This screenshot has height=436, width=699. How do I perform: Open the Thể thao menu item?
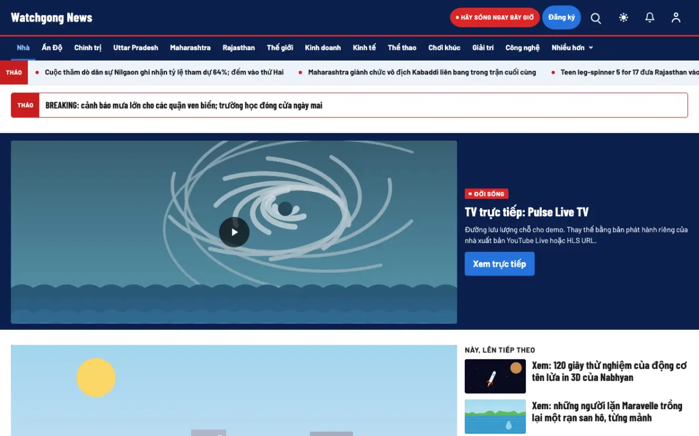point(402,48)
